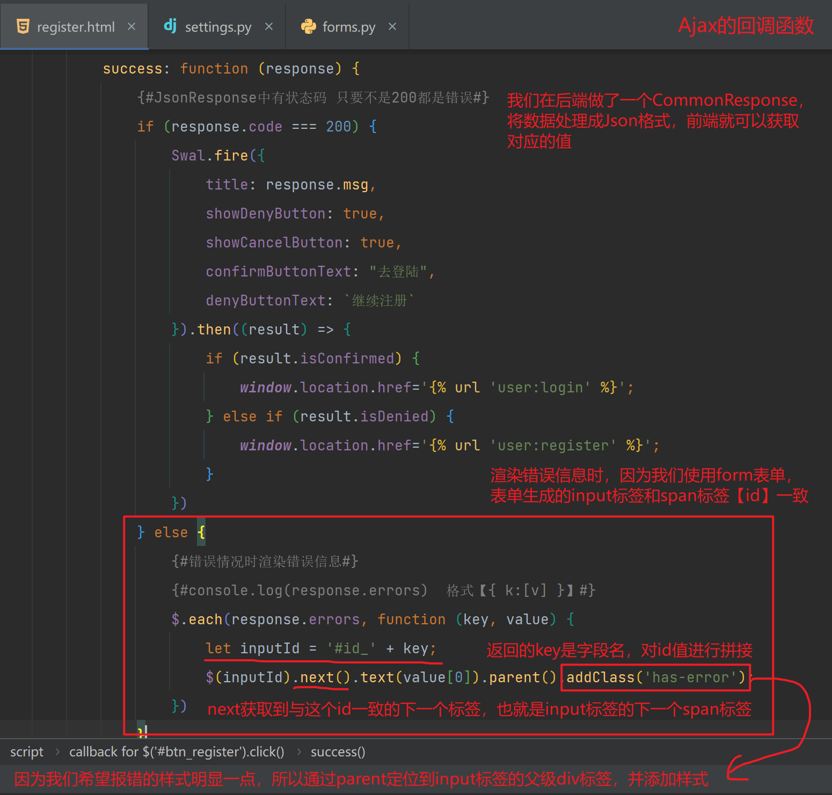The image size is (832, 795).
Task: Select the callback for $('#btn_register').click() breadcrumb
Action: [x=177, y=752]
